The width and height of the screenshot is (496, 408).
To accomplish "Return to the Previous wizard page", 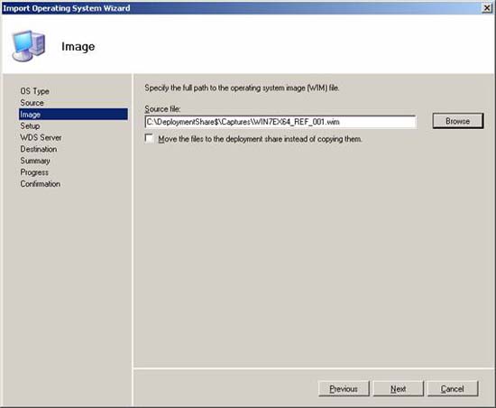I will pyautogui.click(x=344, y=389).
